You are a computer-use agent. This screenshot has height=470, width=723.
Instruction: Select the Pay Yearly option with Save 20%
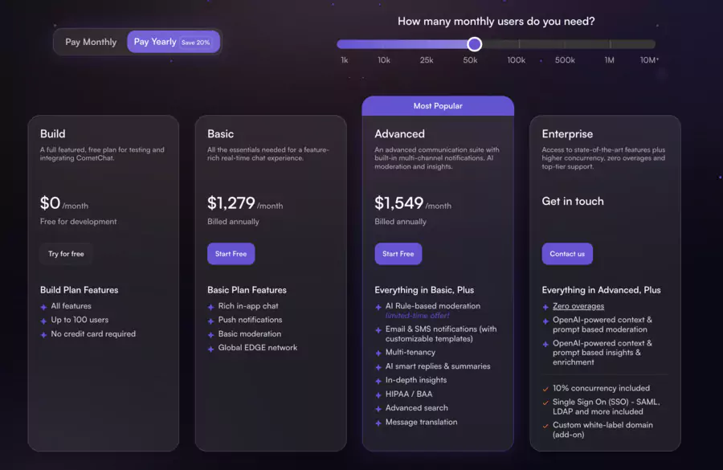(x=170, y=41)
